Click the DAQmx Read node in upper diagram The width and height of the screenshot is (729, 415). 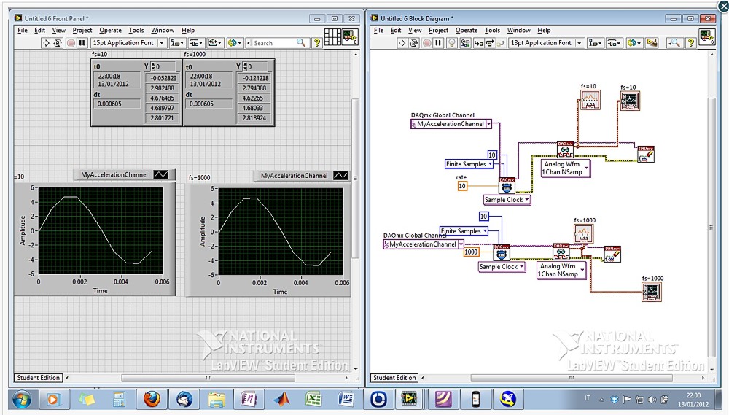pos(565,150)
